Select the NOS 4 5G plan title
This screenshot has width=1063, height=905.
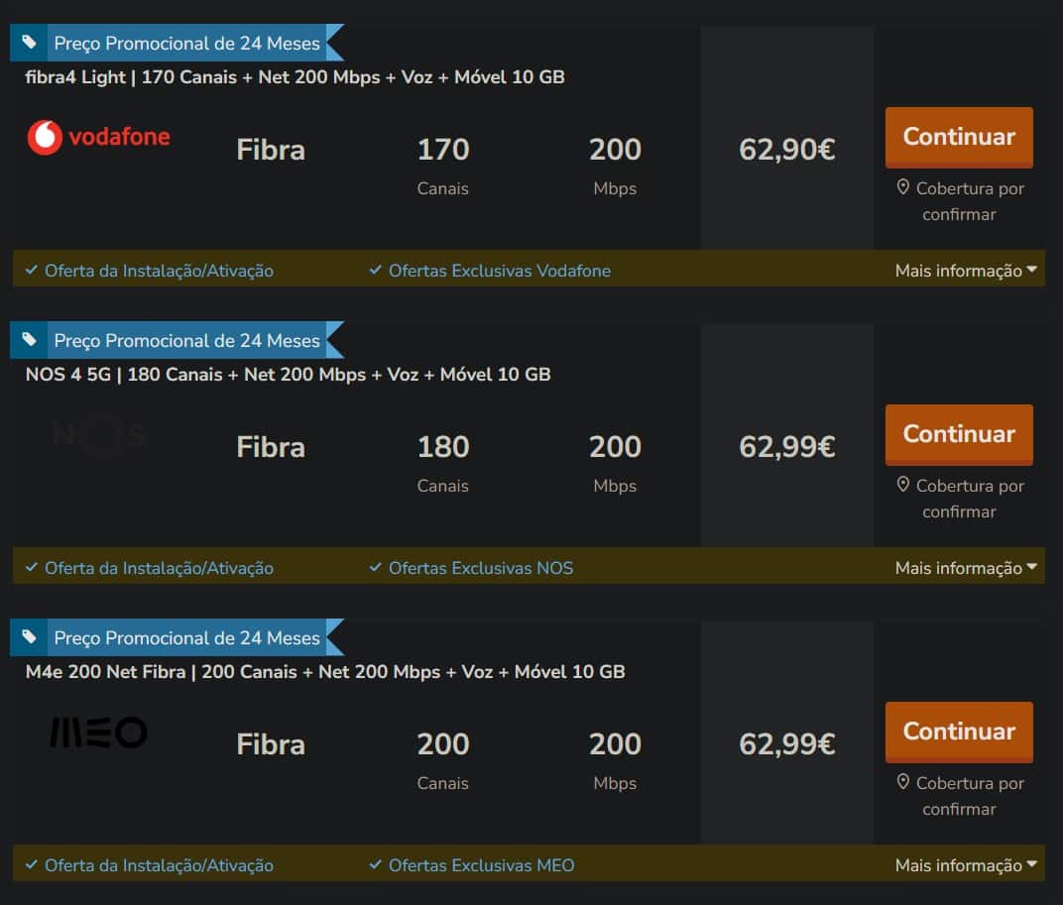point(288,375)
